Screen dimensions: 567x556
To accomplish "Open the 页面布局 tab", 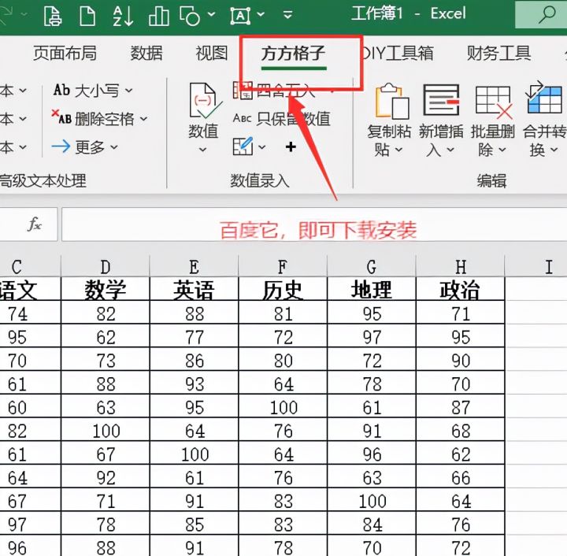I will point(65,53).
